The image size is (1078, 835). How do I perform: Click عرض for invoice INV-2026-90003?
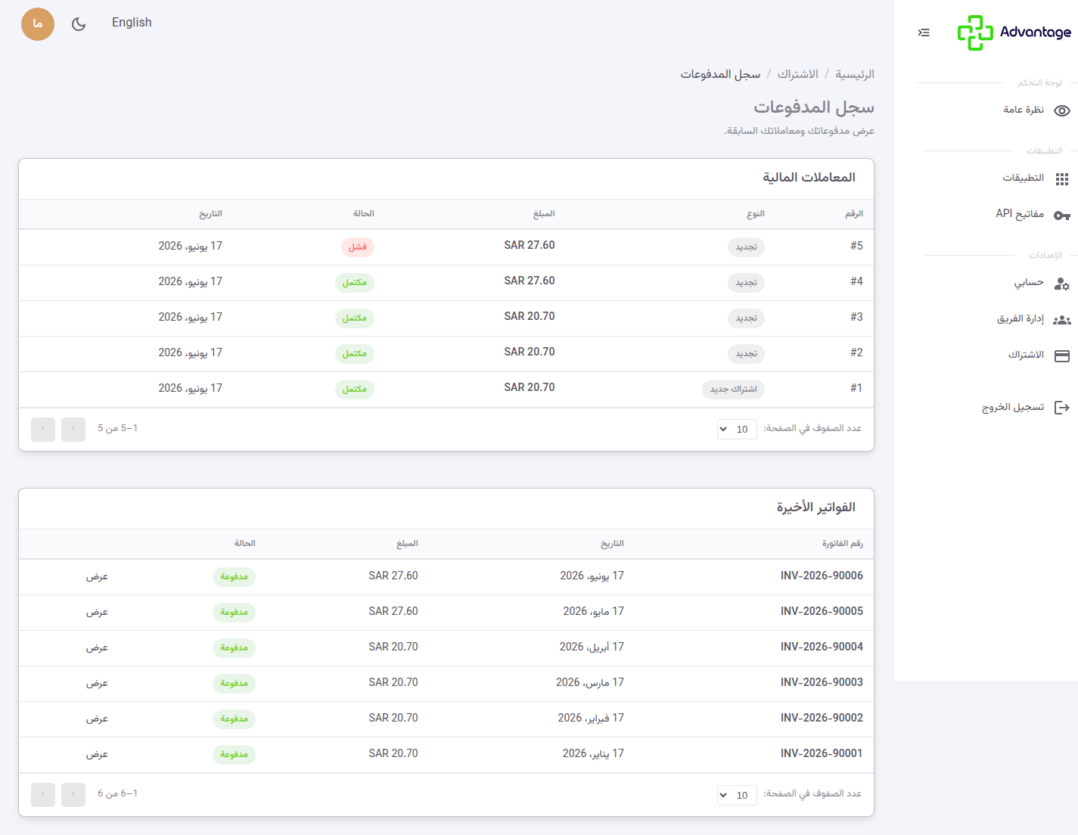[x=97, y=683]
